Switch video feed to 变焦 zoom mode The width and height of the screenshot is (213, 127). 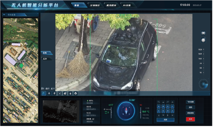click(x=46, y=53)
